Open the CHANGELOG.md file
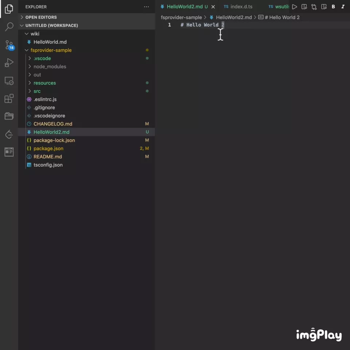This screenshot has height=350, width=350. click(x=86, y=124)
